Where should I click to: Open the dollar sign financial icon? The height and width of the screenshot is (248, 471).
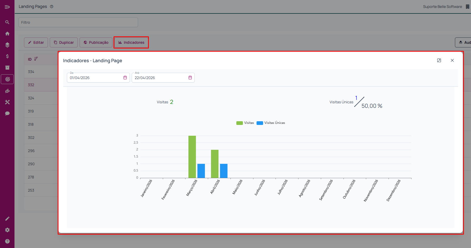(7, 56)
